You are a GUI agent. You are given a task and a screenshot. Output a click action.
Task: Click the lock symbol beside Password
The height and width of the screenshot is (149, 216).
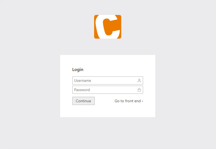tap(139, 90)
